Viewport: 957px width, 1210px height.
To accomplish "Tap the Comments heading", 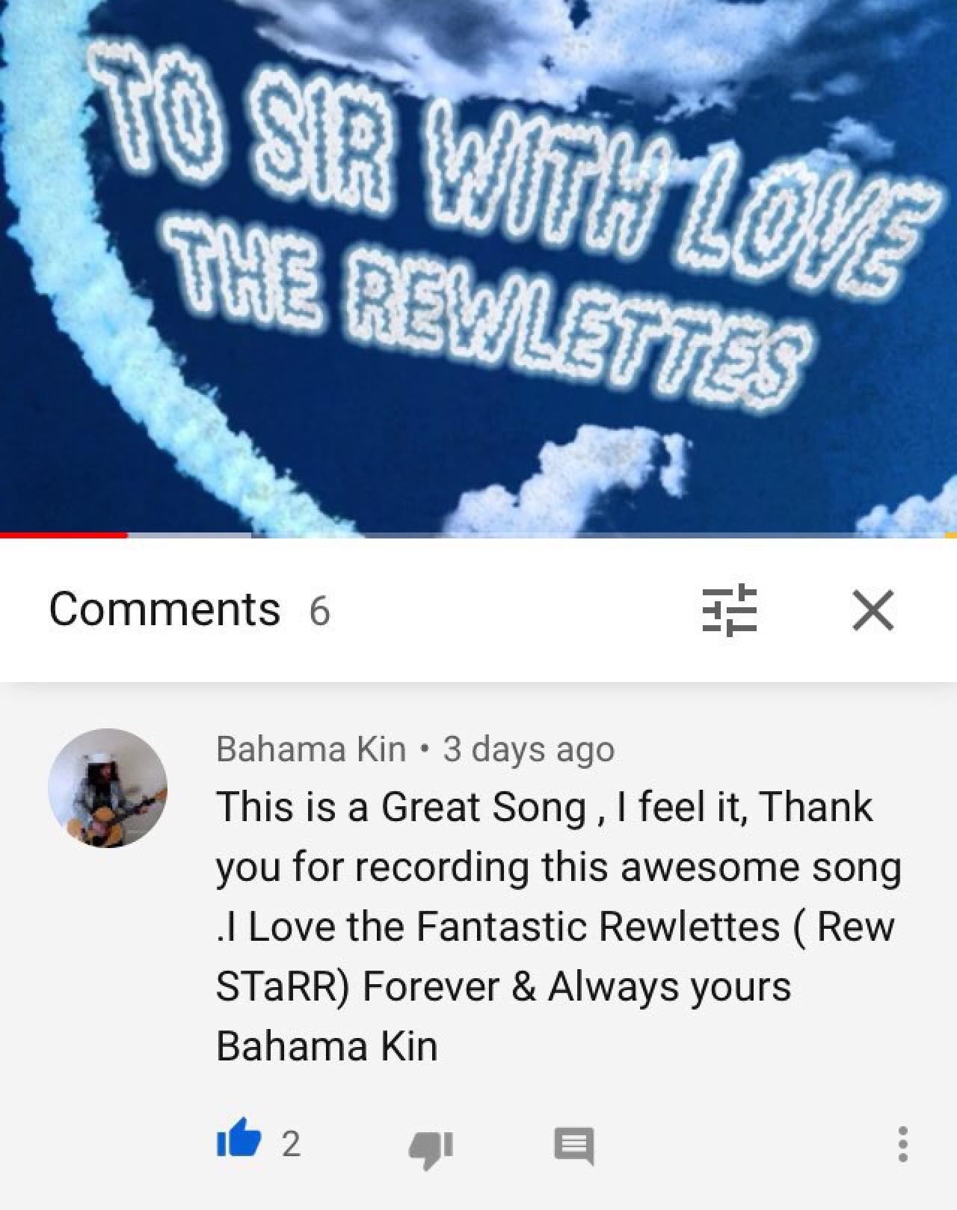I will [164, 609].
